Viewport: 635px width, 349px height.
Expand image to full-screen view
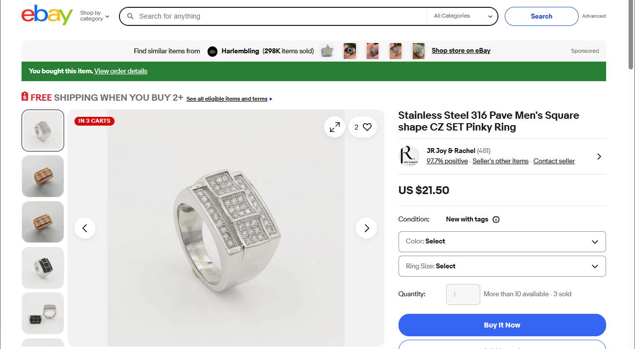pos(335,127)
